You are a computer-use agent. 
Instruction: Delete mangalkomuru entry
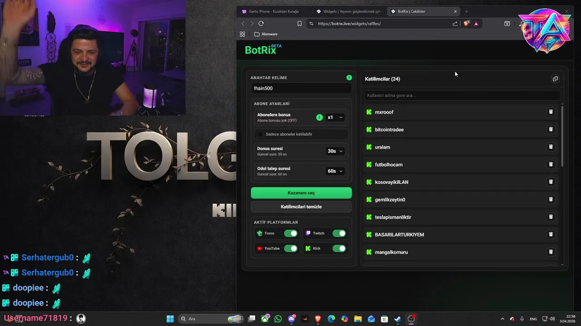pyautogui.click(x=551, y=252)
